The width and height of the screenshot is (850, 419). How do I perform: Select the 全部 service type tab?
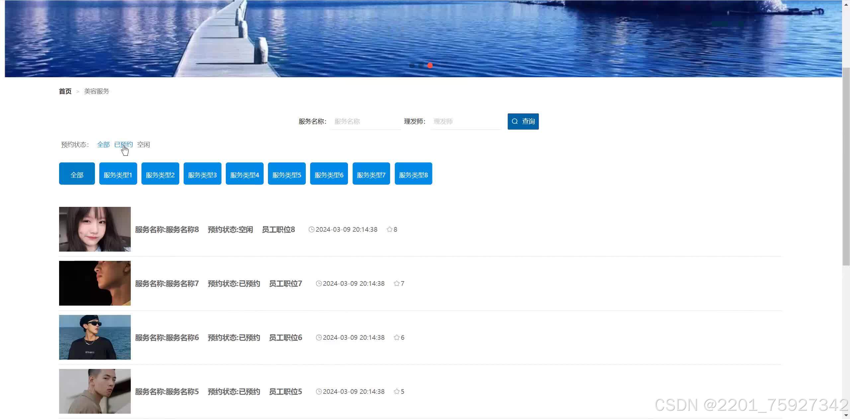click(x=77, y=174)
